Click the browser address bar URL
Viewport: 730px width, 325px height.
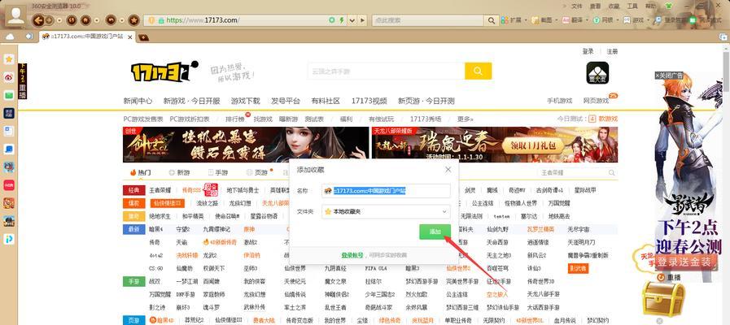tap(203, 20)
